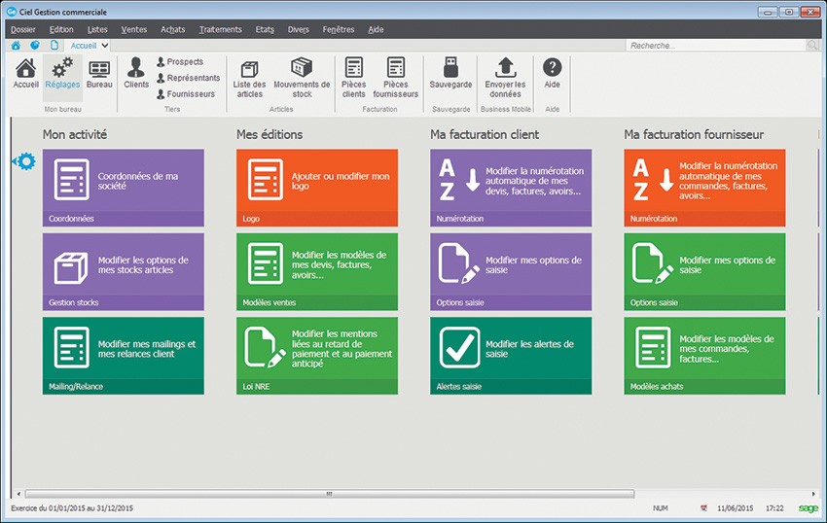827x523 pixels.
Task: Open the Ventes menu
Action: [x=134, y=29]
